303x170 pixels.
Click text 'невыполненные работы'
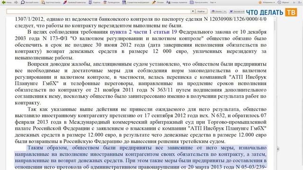click(44, 58)
